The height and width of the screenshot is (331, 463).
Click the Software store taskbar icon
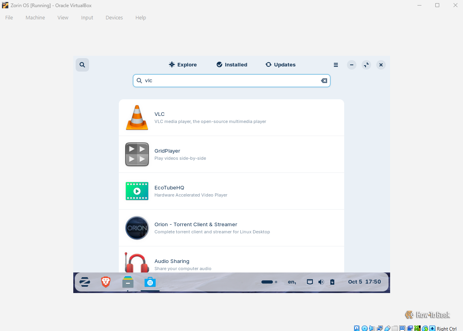point(150,282)
